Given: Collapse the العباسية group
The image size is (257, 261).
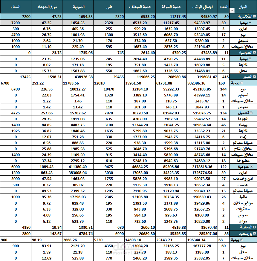Looking at the screenshot, I should [x=255, y=53].
